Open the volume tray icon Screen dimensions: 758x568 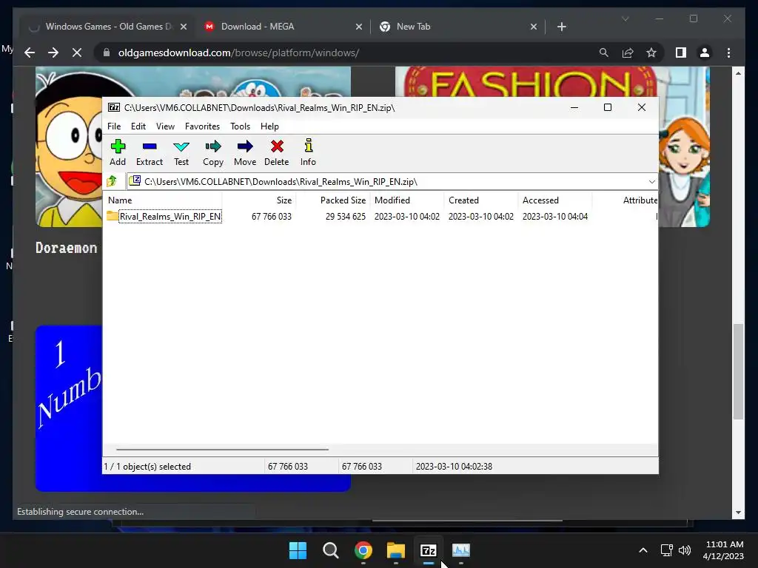pyautogui.click(x=685, y=550)
